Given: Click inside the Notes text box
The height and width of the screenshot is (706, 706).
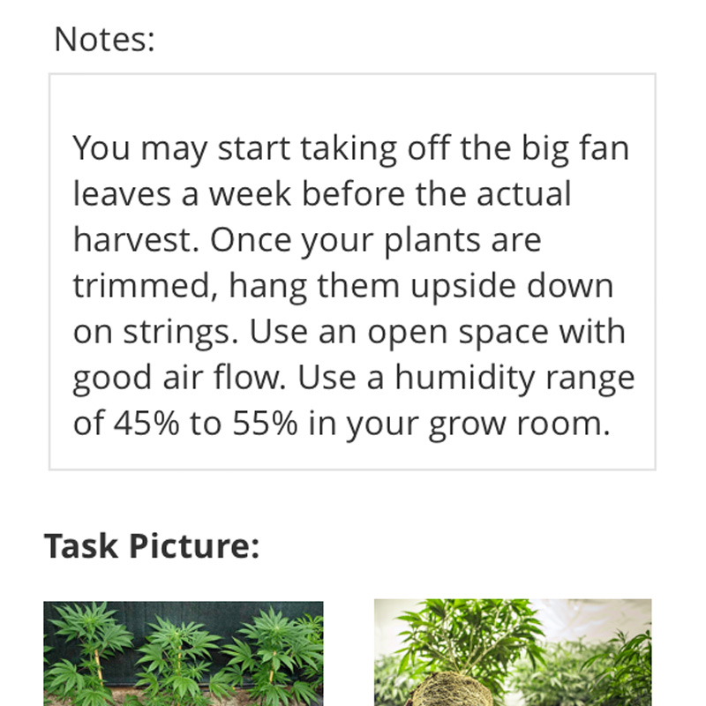Looking at the screenshot, I should pos(352,272).
